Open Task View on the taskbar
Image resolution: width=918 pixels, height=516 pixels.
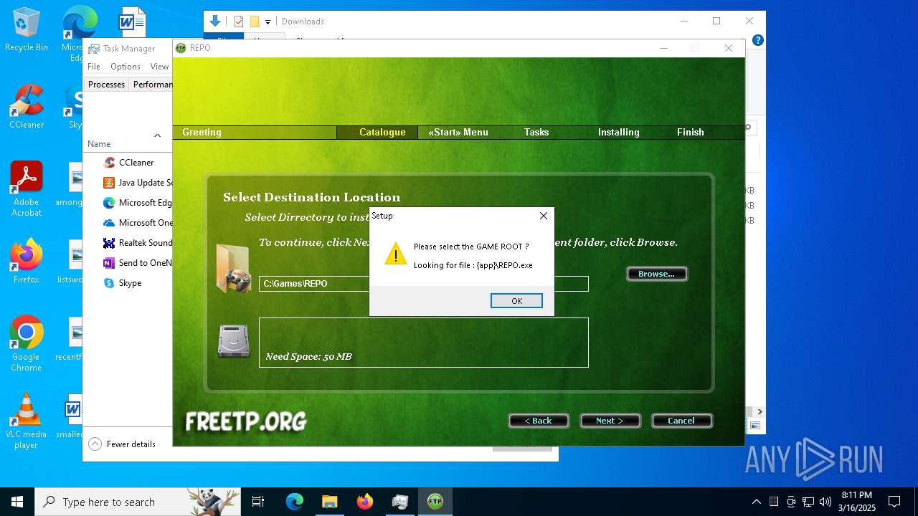coord(258,502)
